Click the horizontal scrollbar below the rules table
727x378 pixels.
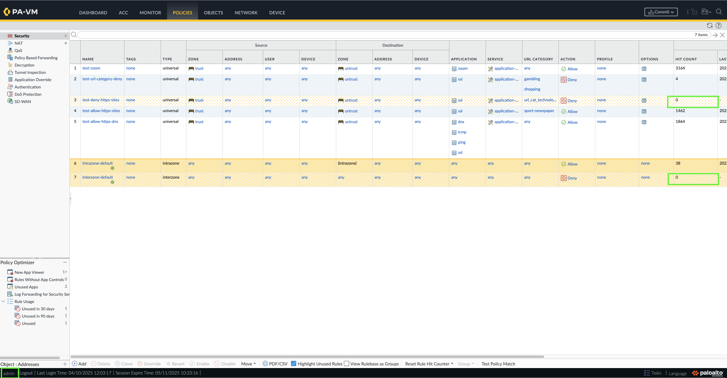coord(307,357)
